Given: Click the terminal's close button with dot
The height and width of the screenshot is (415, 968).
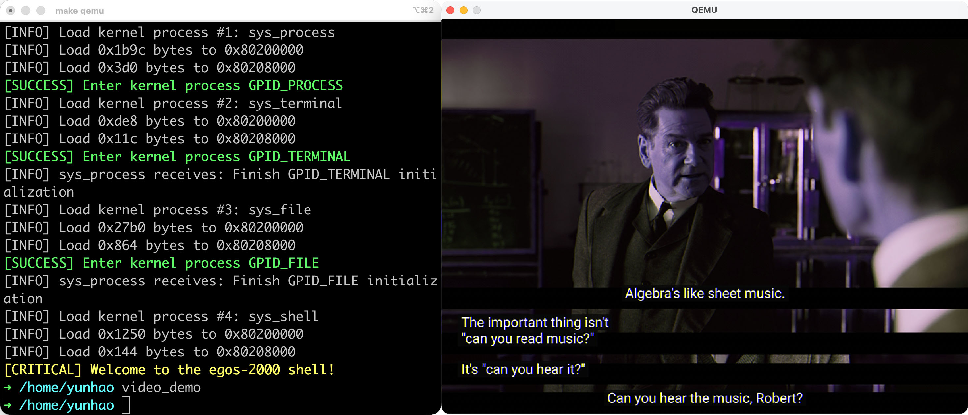Looking at the screenshot, I should coord(11,11).
